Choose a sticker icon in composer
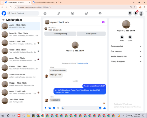The image size is (147, 118). tap(54, 108)
